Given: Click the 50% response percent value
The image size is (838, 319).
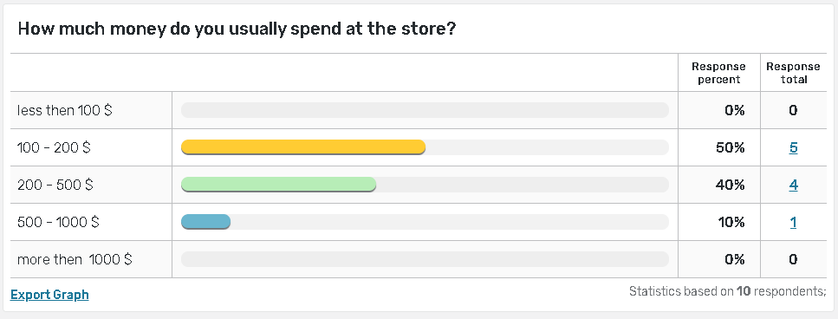Looking at the screenshot, I should 730,147.
